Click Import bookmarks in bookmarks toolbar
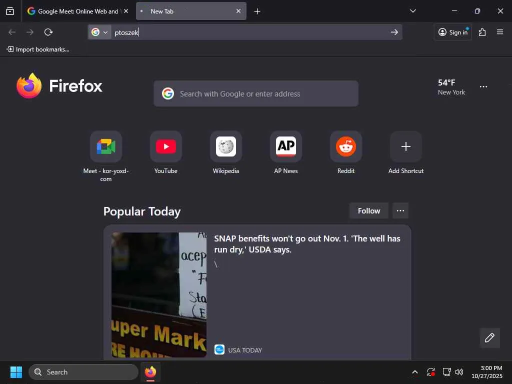The image size is (512, 384). point(38,49)
